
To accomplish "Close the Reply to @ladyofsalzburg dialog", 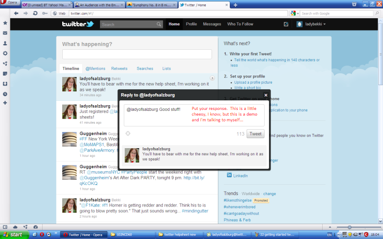I will click(x=266, y=95).
